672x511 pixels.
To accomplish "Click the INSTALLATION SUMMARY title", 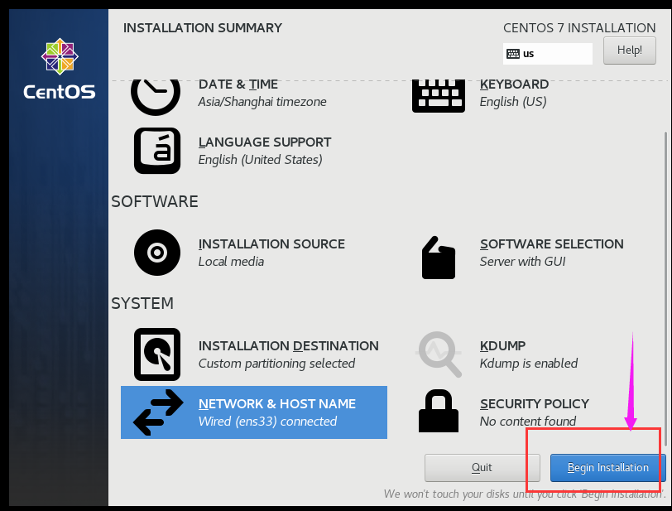I will click(203, 28).
